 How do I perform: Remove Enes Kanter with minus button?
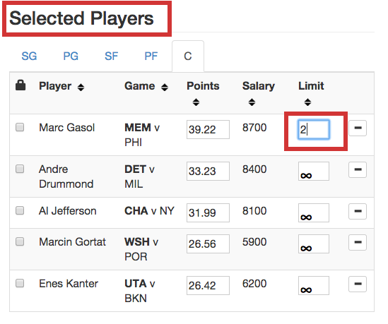click(x=358, y=284)
